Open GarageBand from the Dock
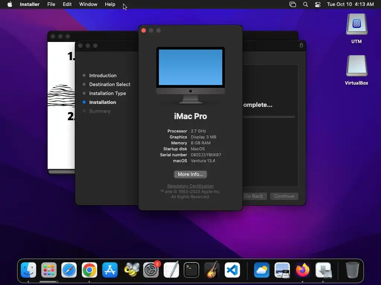The height and width of the screenshot is (285, 381). 212,270
